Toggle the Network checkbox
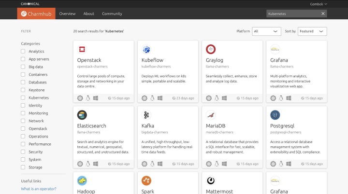The image size is (348, 194). coord(23,121)
